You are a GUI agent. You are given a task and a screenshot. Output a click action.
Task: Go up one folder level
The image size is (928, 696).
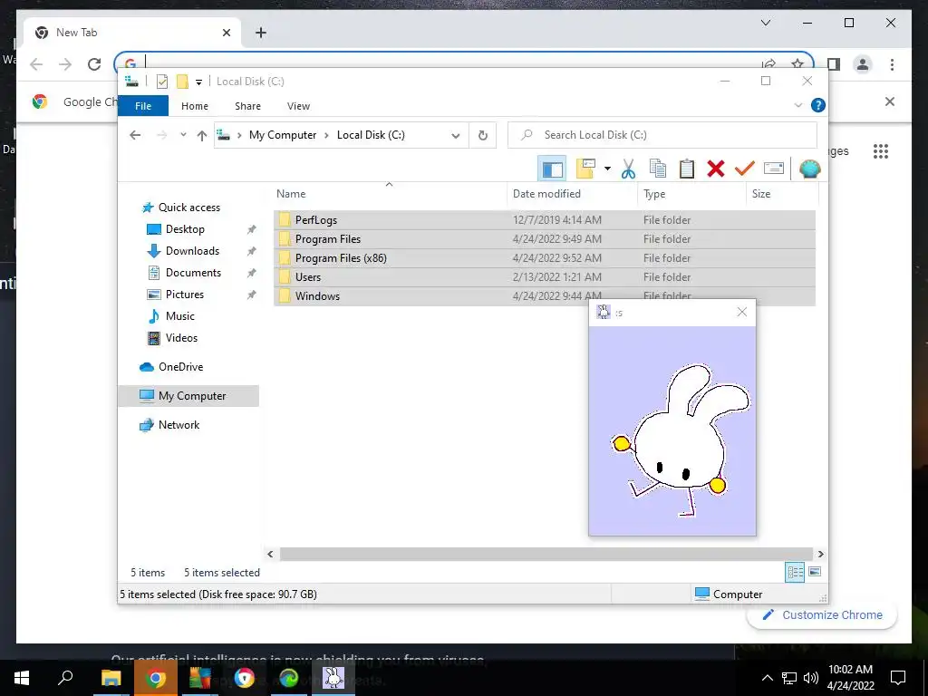point(202,136)
